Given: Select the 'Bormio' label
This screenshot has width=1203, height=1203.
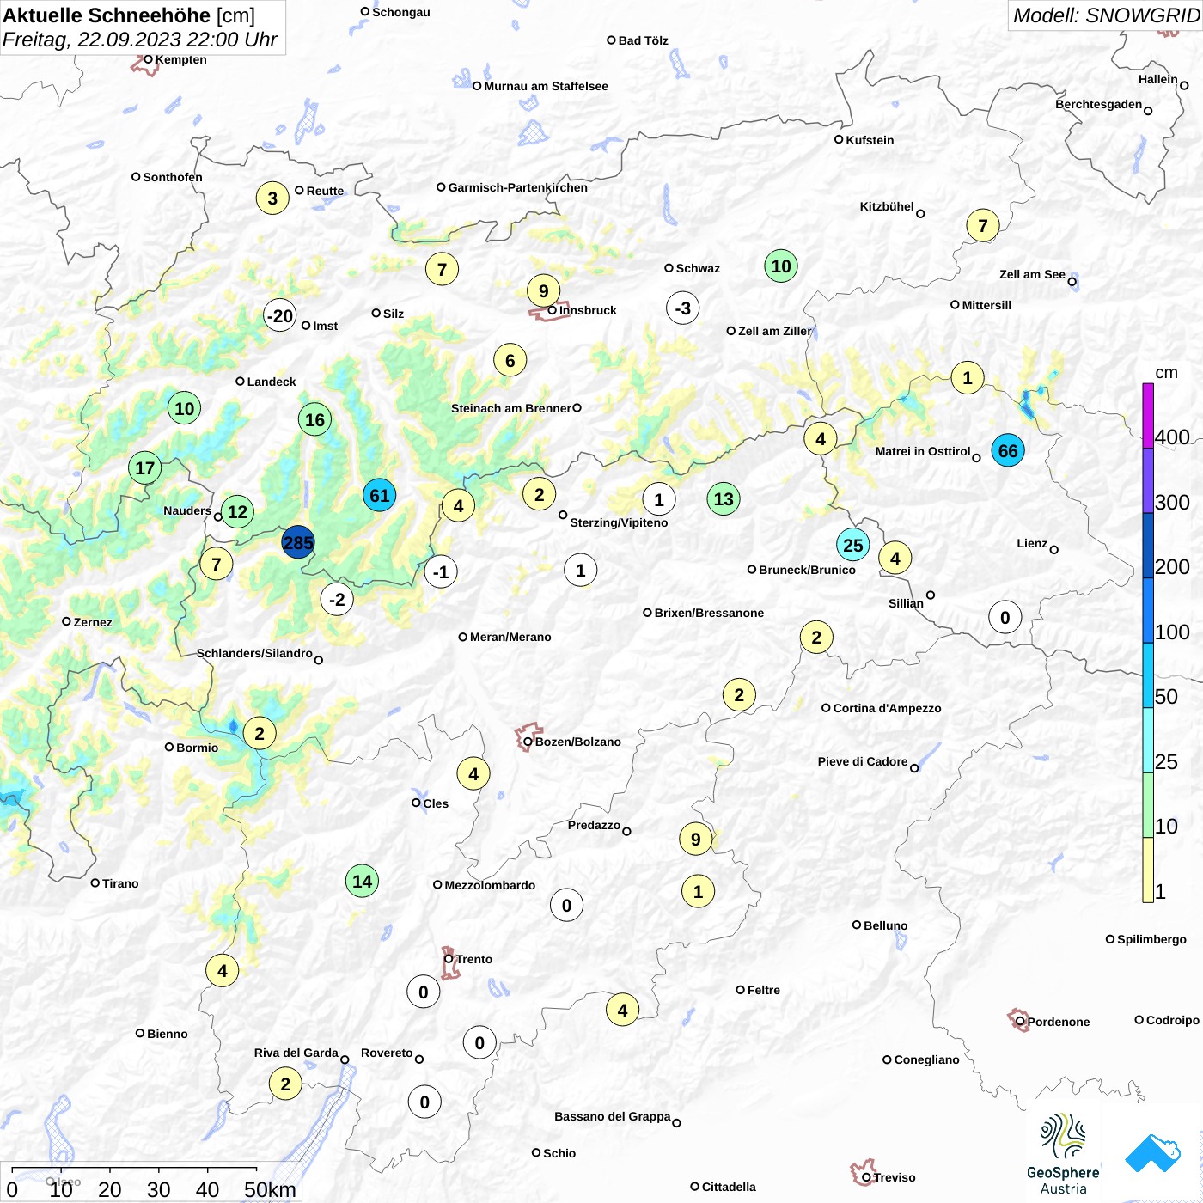Looking at the screenshot, I should (x=197, y=748).
